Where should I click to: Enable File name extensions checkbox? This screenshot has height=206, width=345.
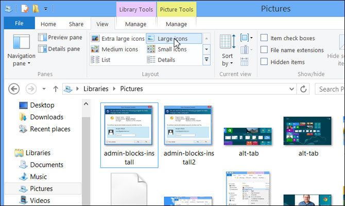pyautogui.click(x=264, y=49)
